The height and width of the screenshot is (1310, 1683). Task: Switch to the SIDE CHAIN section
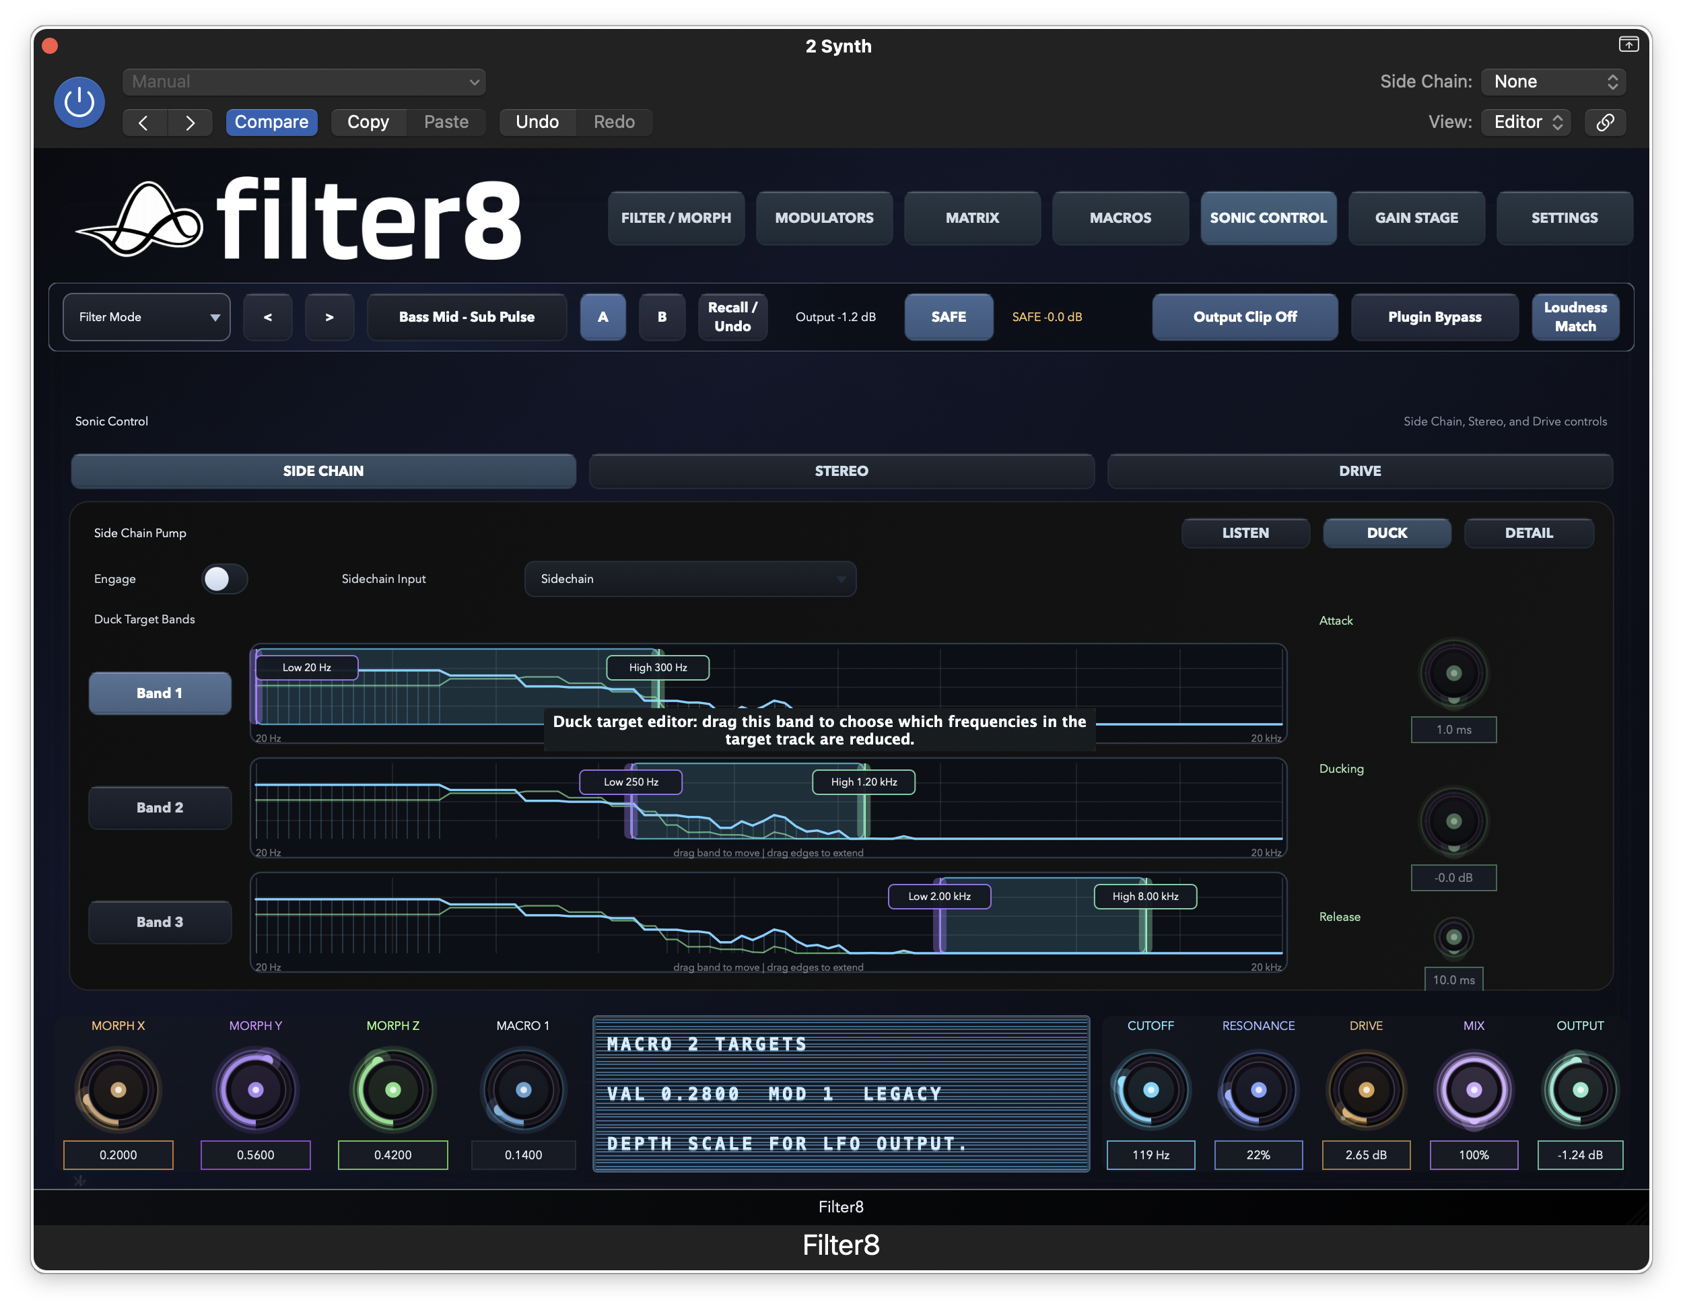click(323, 471)
